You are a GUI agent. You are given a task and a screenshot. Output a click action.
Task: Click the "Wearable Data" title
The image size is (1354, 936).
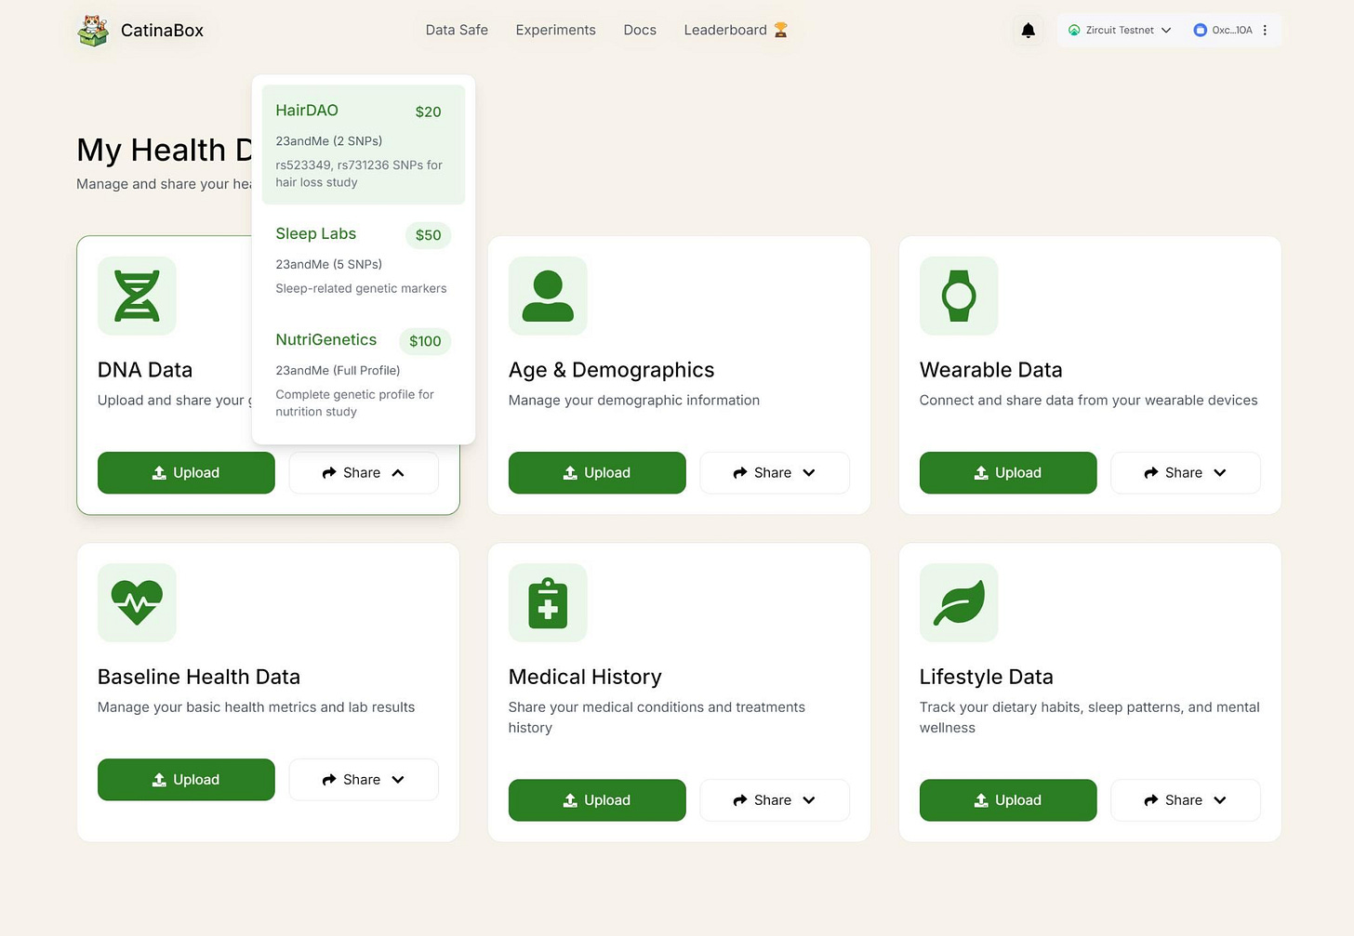[x=990, y=370]
